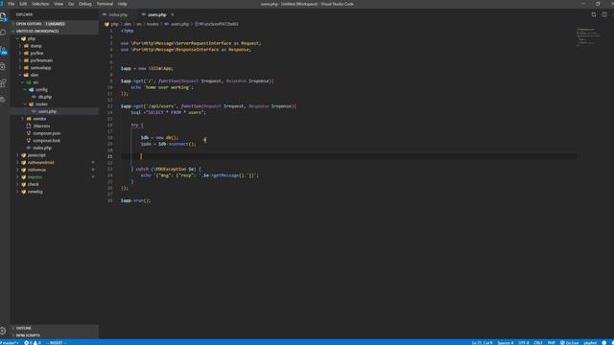Open the File menu
Viewport: 614px width, 345px height.
(11, 4)
